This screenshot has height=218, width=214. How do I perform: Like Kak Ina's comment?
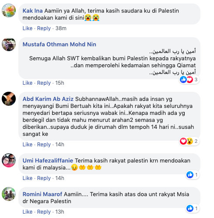28,28
